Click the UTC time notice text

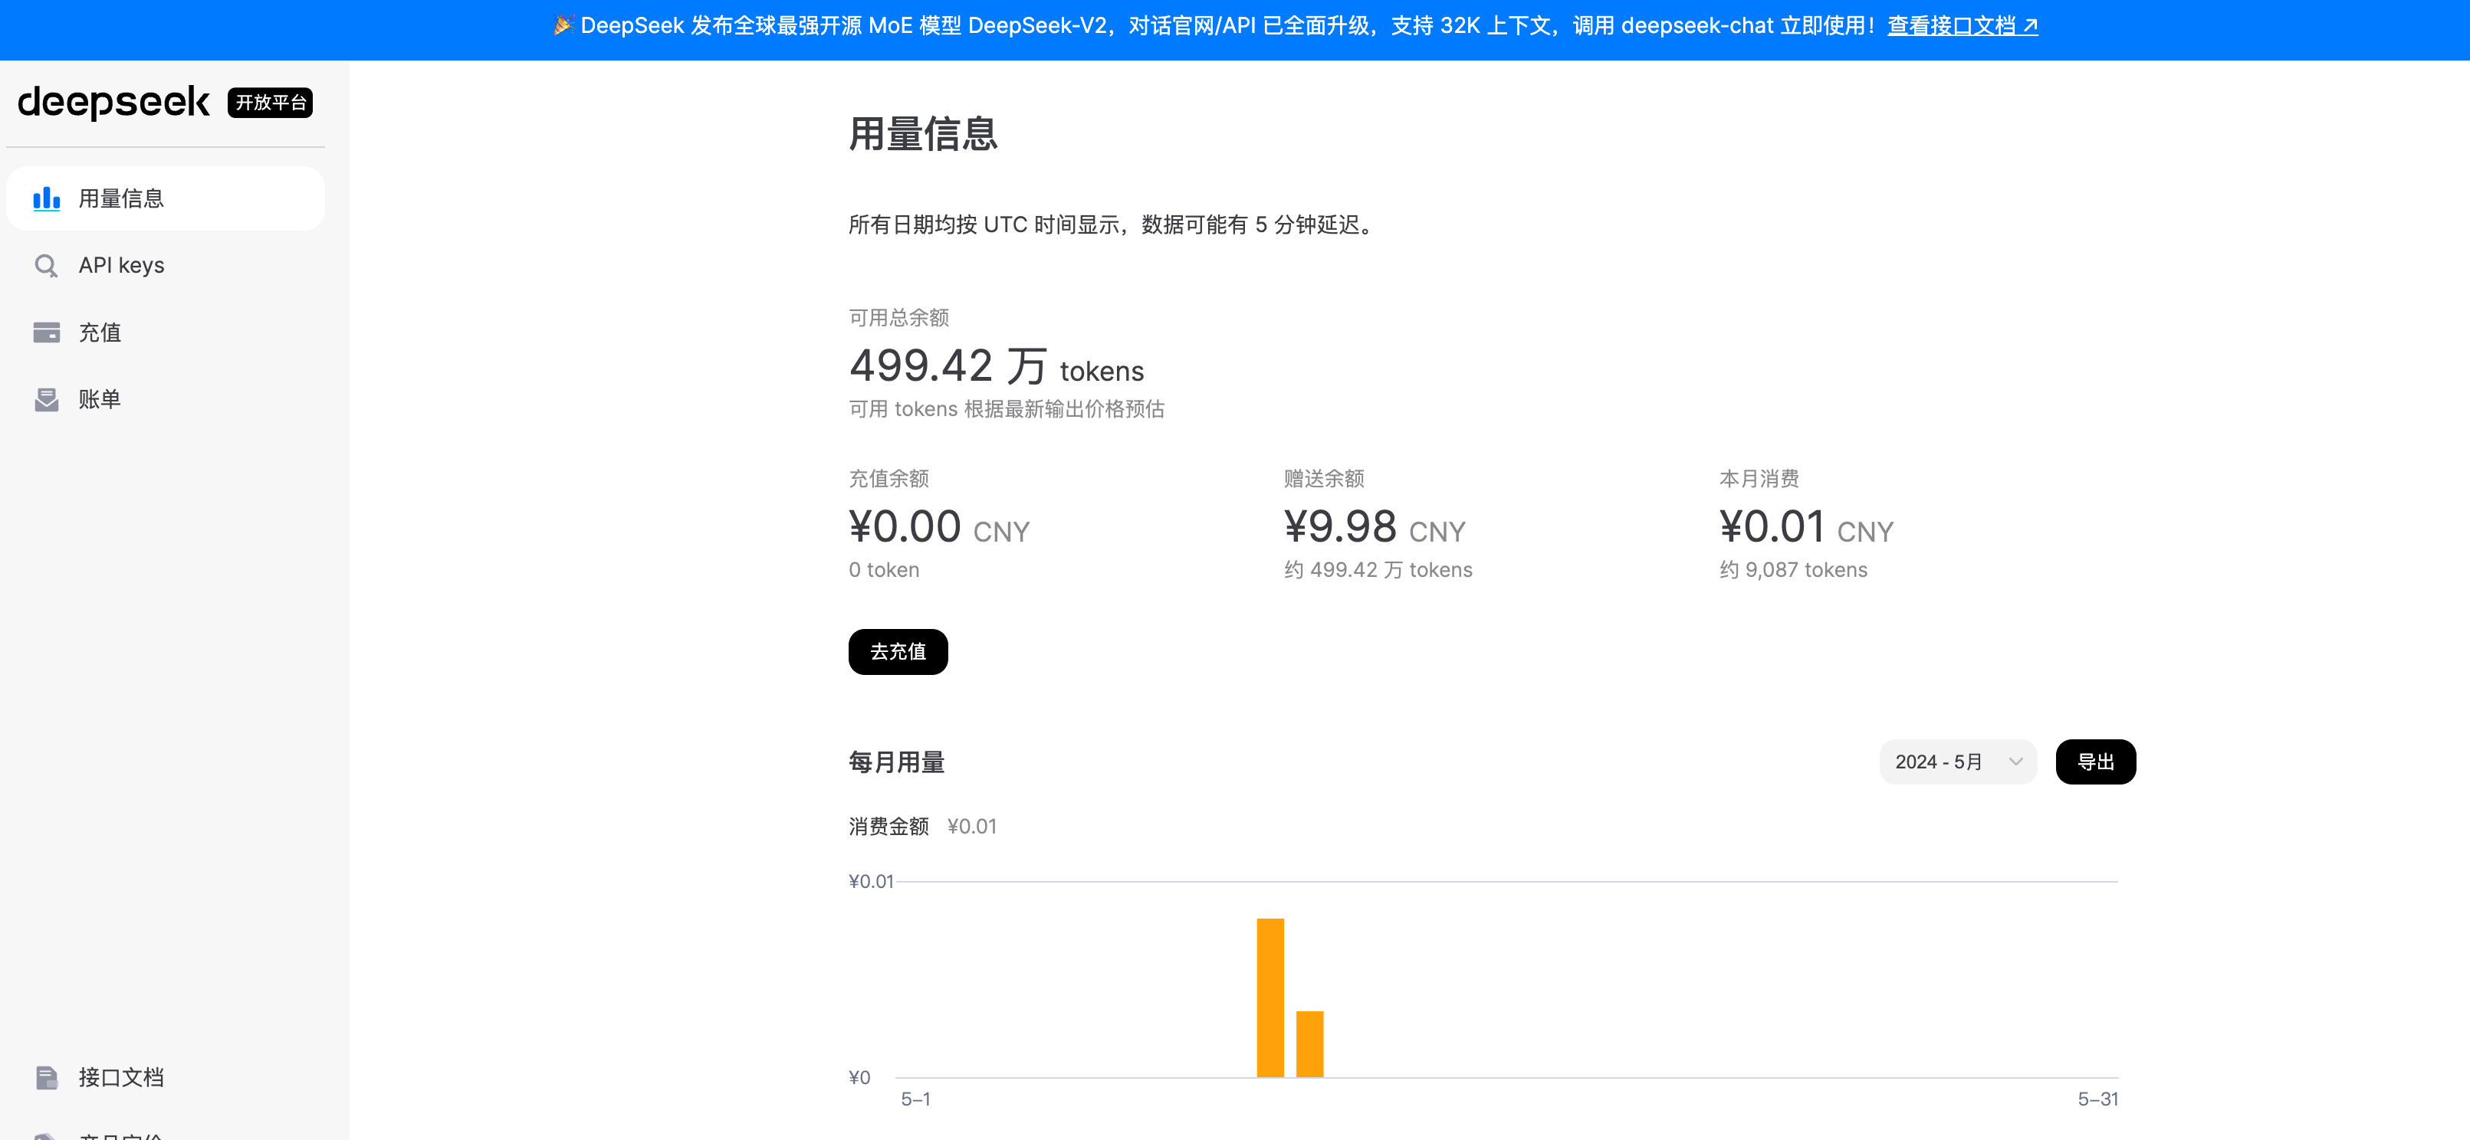pyautogui.click(x=1114, y=225)
